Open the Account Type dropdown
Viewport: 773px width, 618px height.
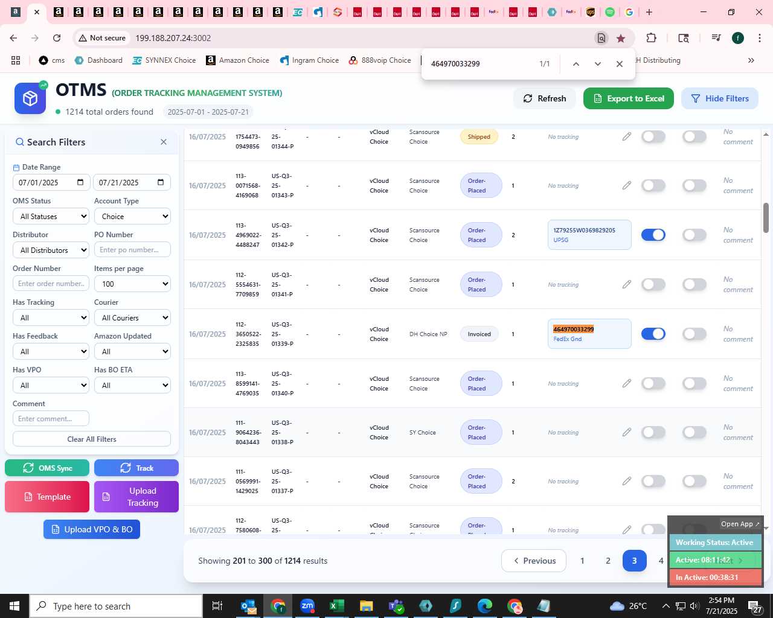tap(132, 216)
